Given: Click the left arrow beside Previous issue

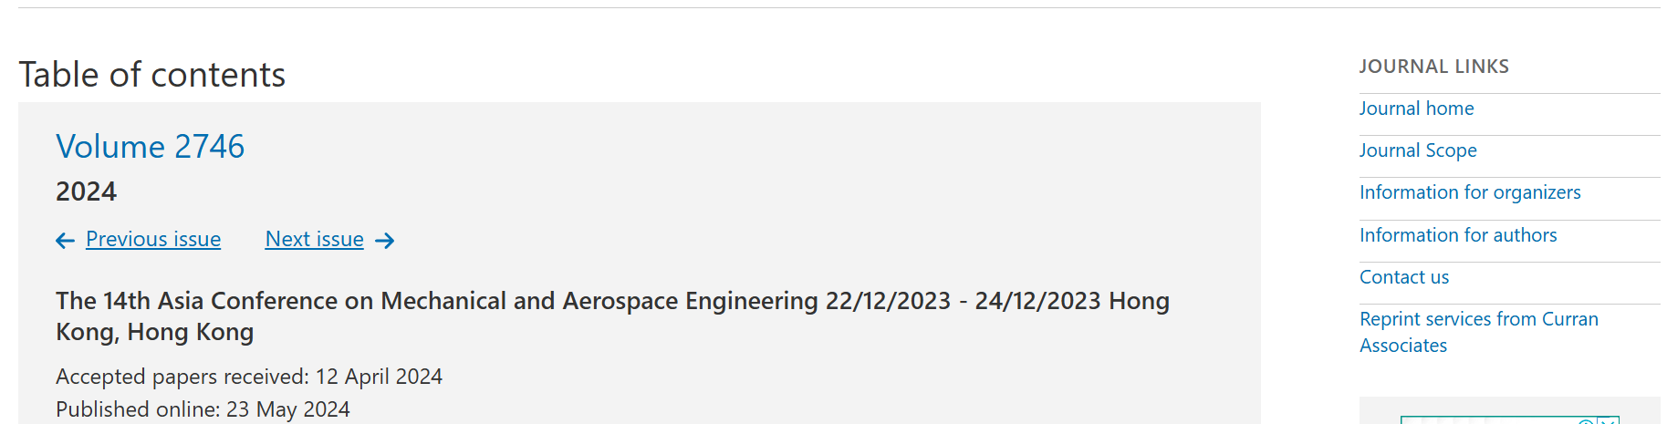Looking at the screenshot, I should tap(65, 241).
